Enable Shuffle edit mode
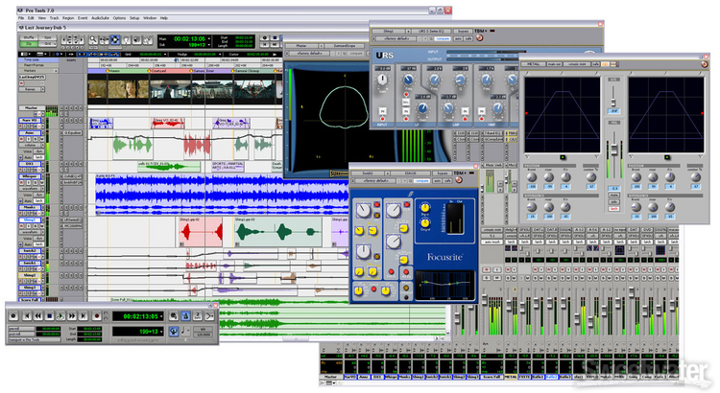The image size is (720, 393). click(x=29, y=37)
